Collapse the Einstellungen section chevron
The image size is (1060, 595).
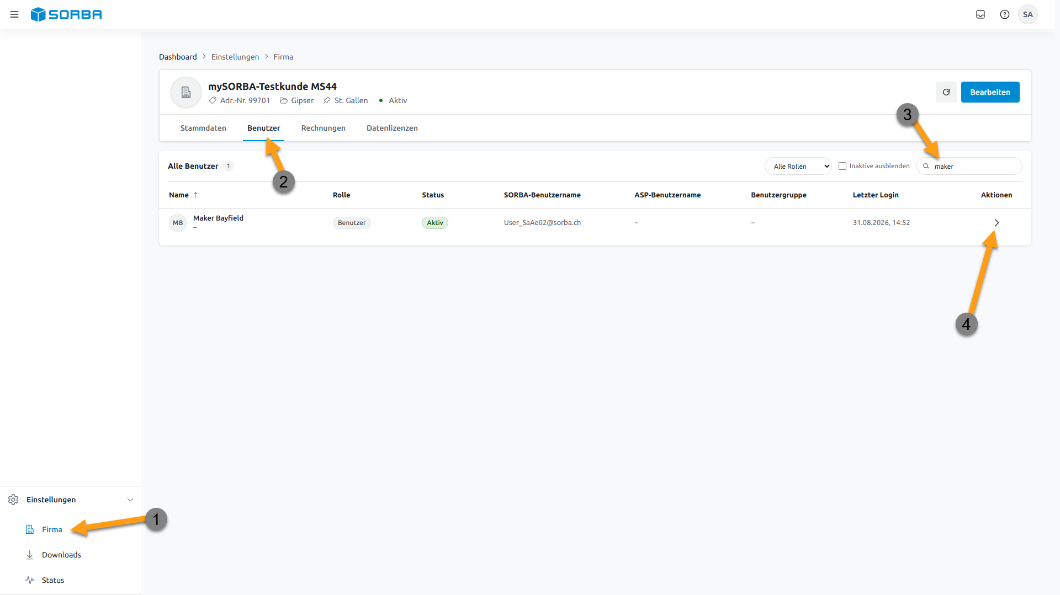tap(130, 500)
